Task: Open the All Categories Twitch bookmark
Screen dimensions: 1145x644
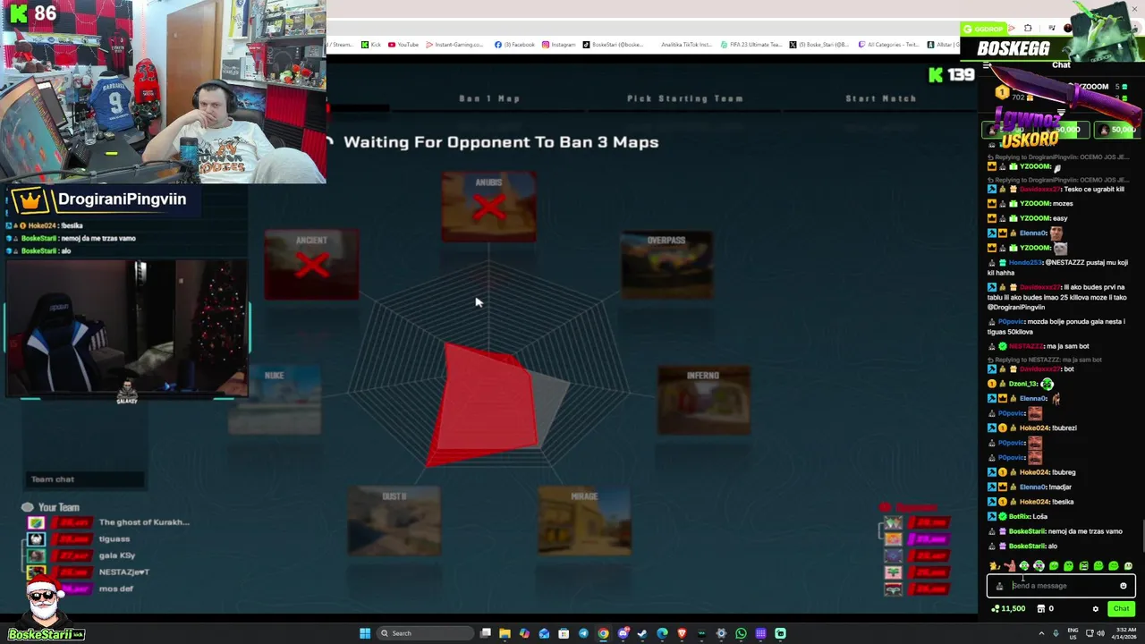Action: pyautogui.click(x=888, y=45)
